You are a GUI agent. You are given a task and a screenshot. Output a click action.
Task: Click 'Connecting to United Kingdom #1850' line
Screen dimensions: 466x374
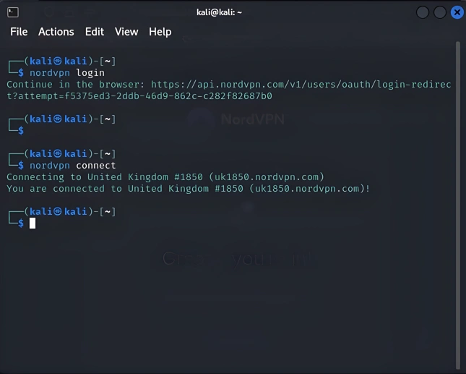point(165,177)
